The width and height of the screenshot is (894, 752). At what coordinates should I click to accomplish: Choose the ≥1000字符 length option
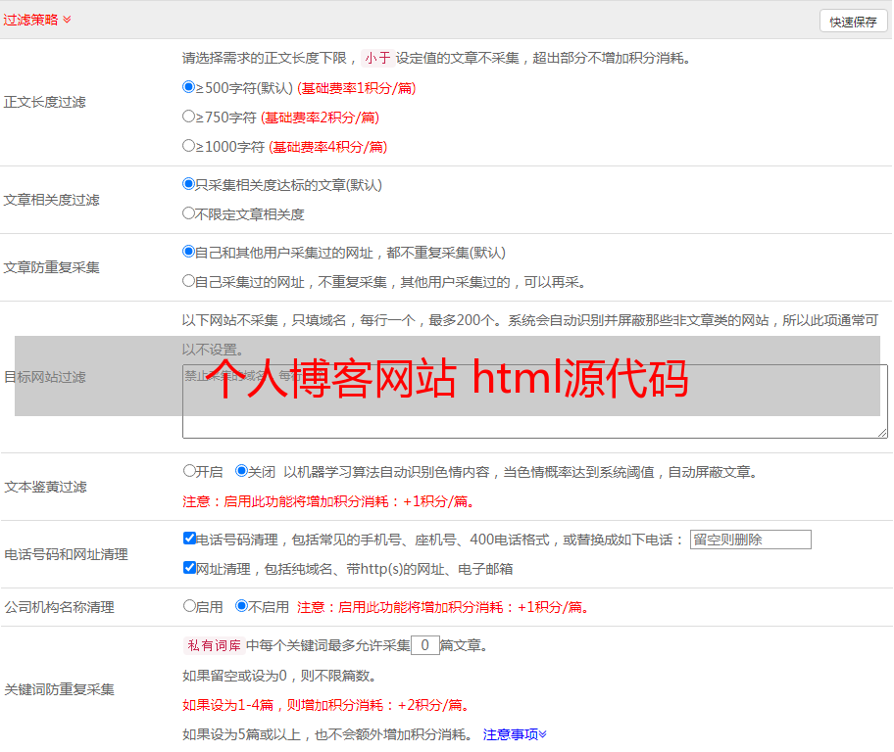pyautogui.click(x=189, y=146)
